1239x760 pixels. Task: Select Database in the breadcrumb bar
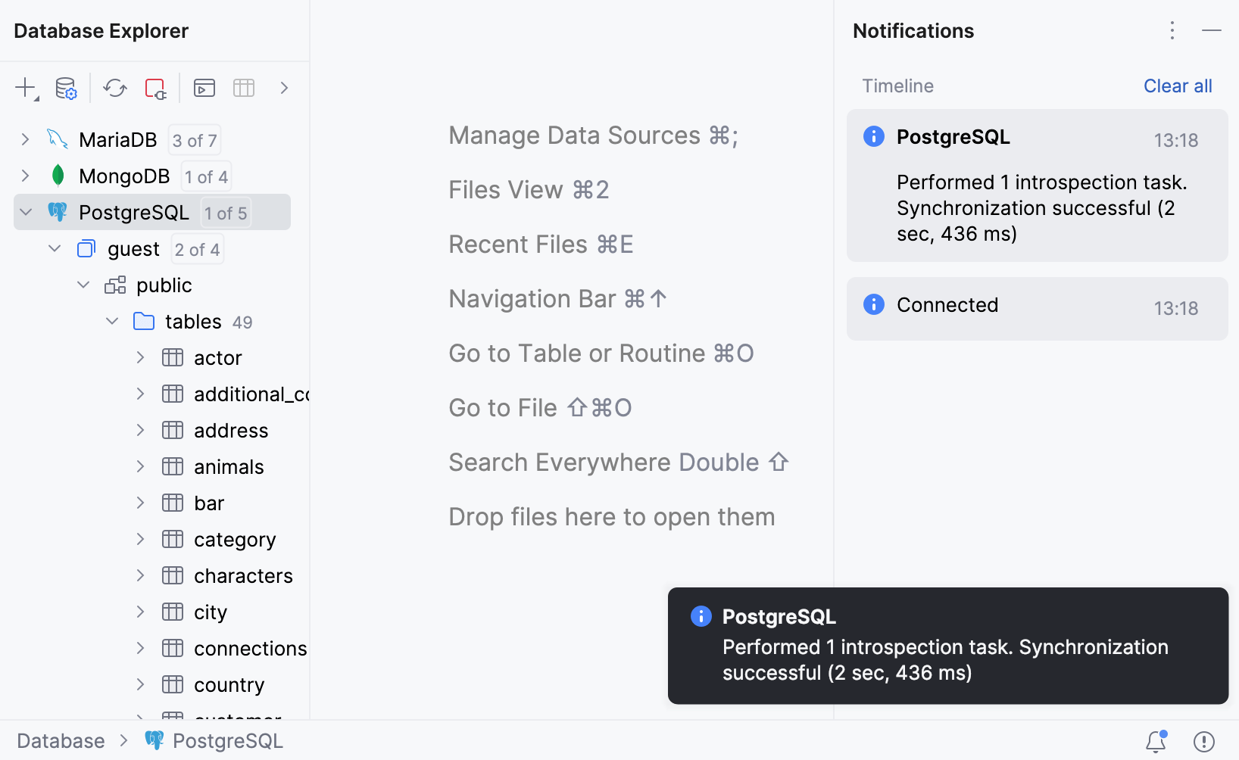(x=61, y=740)
